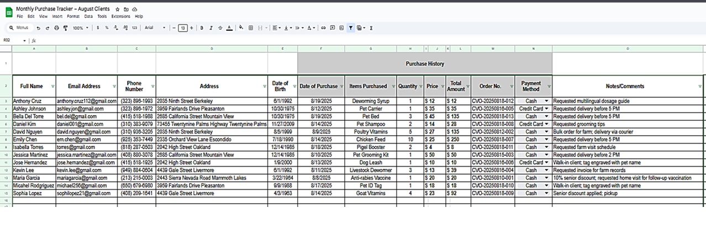Toggle the filter button in the toolbar
Image resolution: width=706 pixels, height=229 pixels.
pos(351,28)
